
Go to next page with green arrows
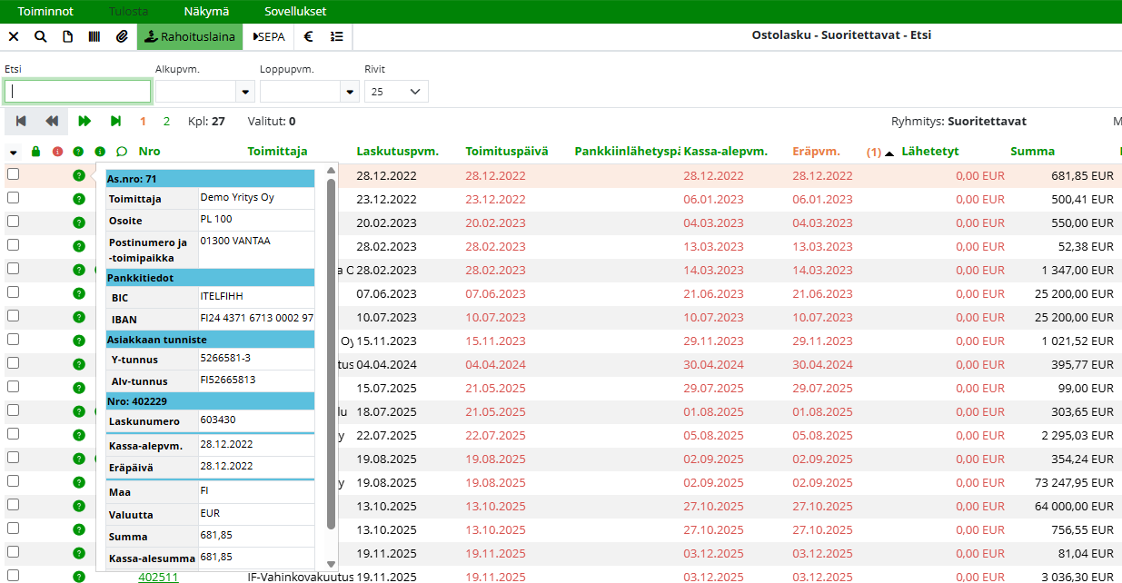click(x=84, y=121)
